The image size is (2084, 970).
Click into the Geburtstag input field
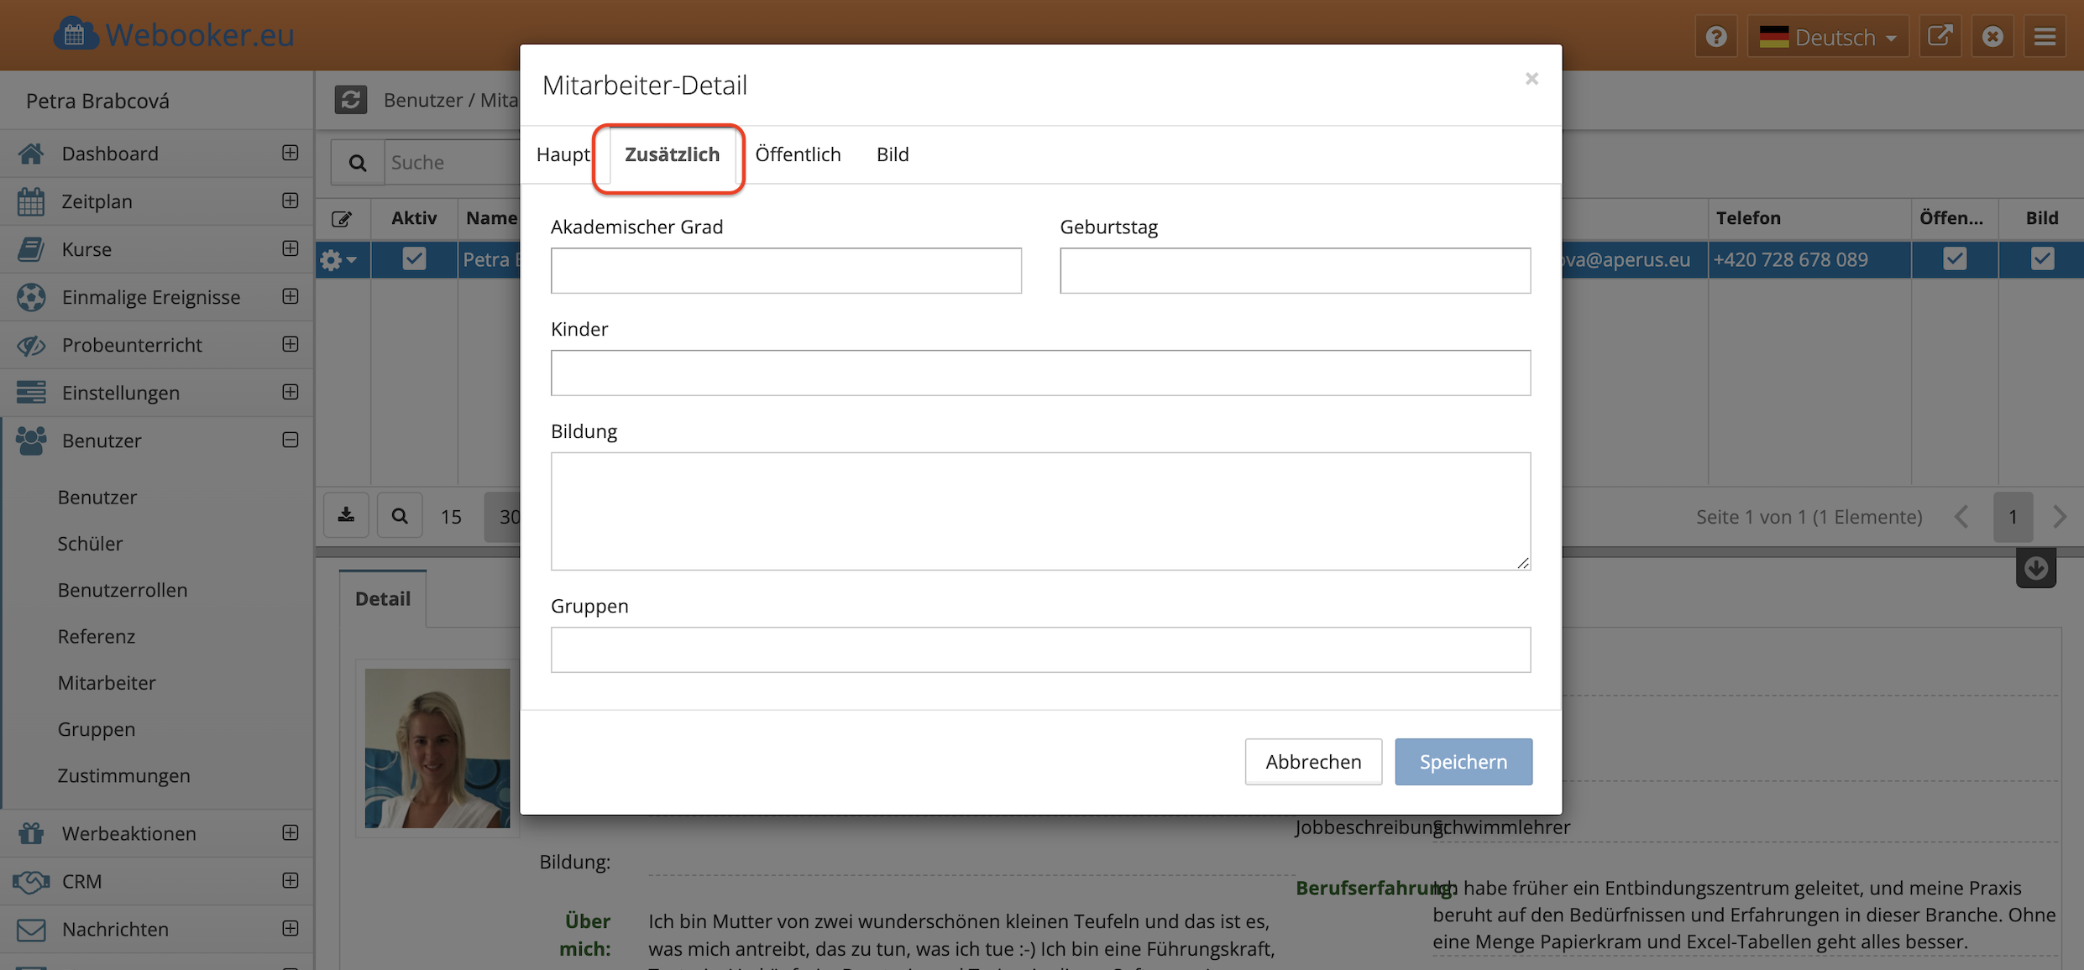pos(1295,270)
